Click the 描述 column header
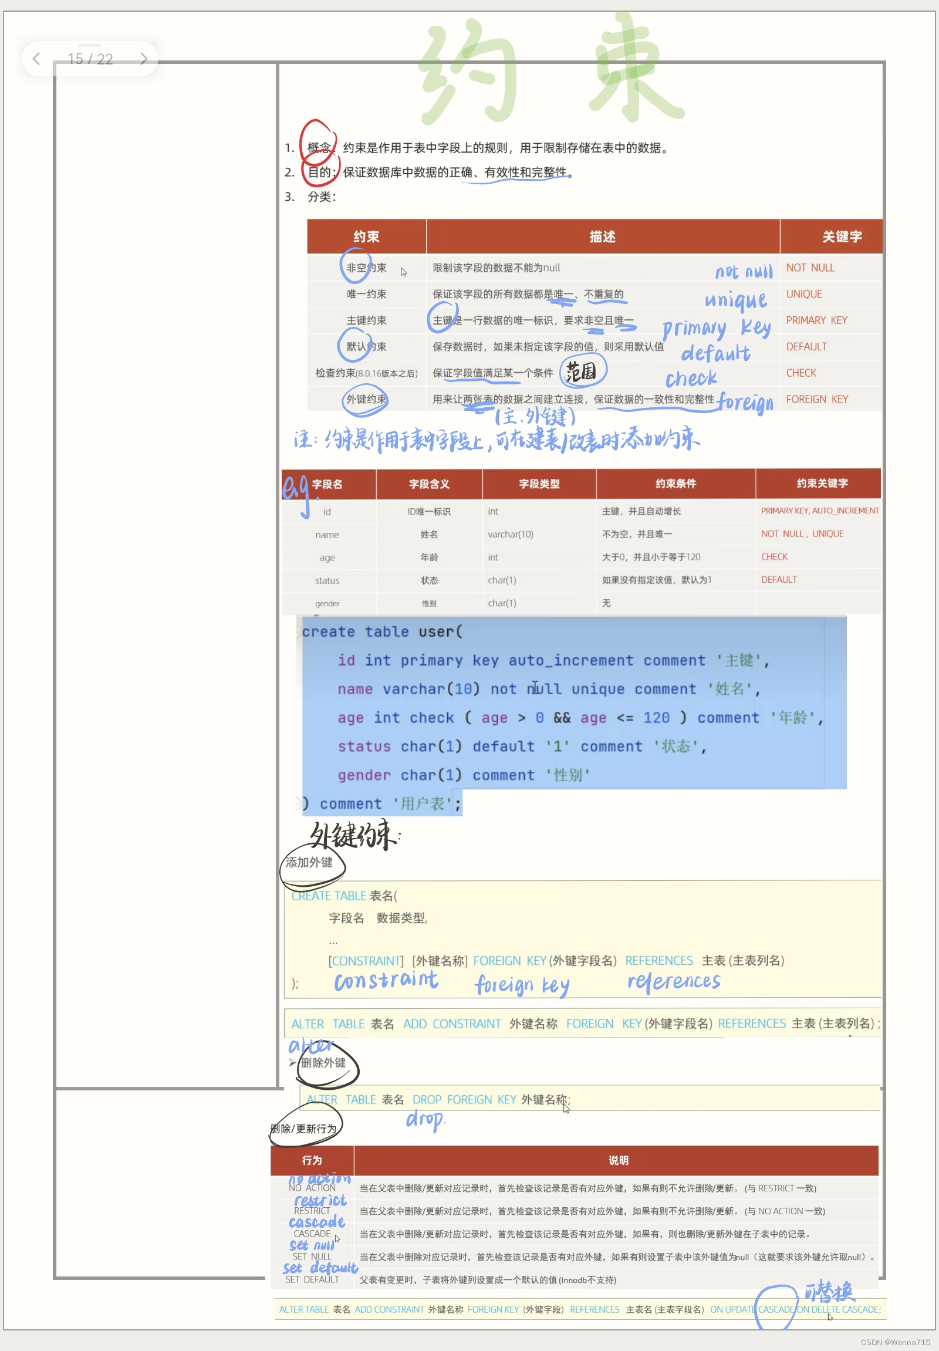 click(603, 237)
